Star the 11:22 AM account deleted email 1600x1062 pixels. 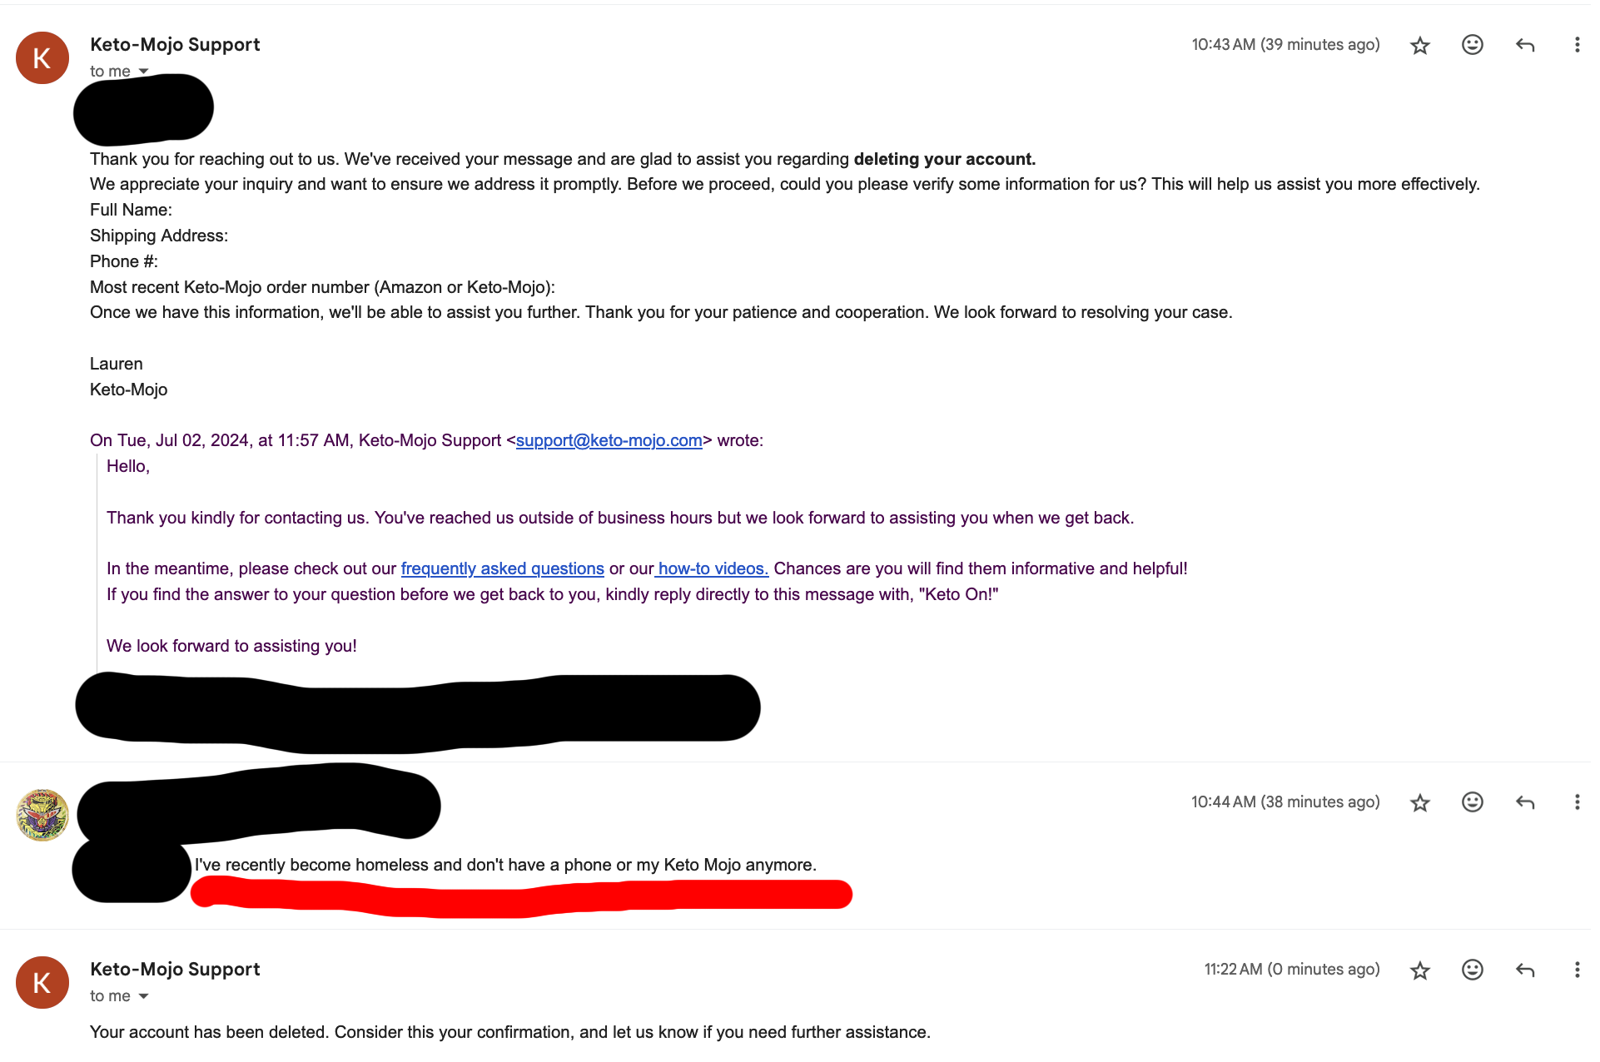(x=1419, y=970)
